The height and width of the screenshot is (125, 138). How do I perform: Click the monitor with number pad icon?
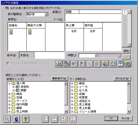120,64
